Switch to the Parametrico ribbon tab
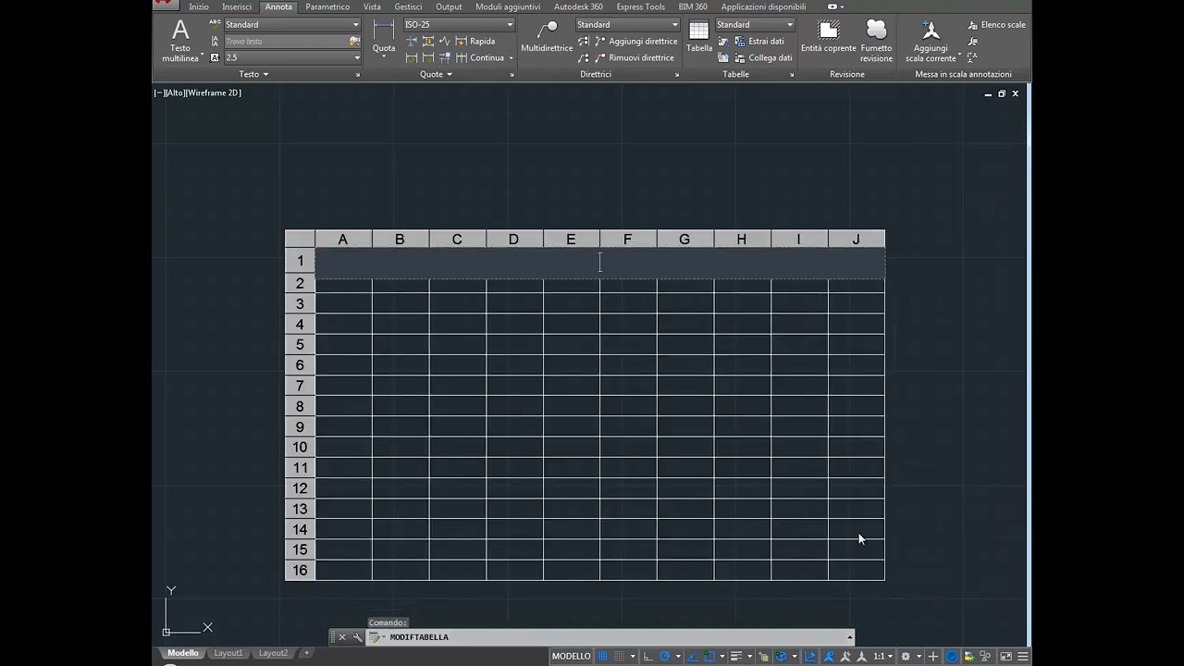This screenshot has width=1184, height=666. 327,6
